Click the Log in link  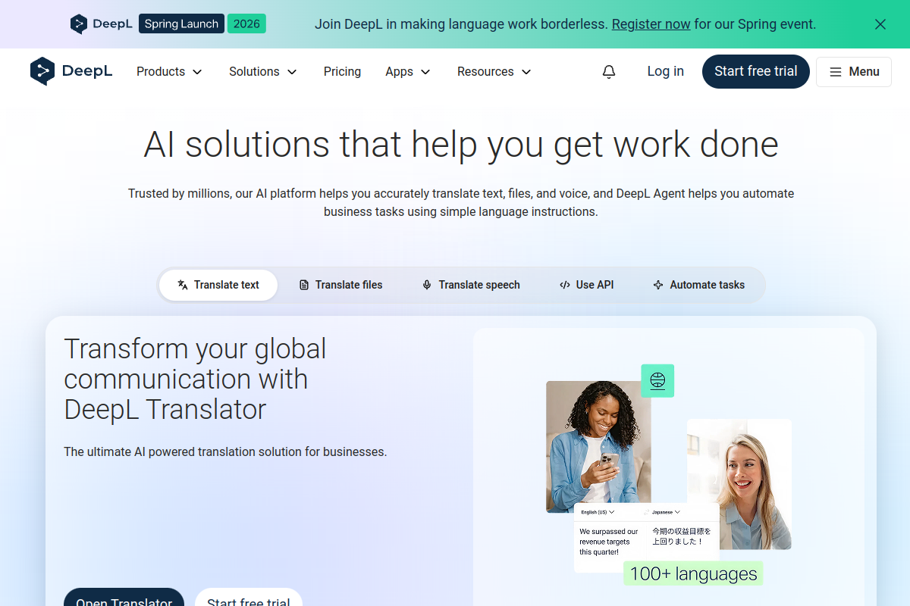pos(665,72)
